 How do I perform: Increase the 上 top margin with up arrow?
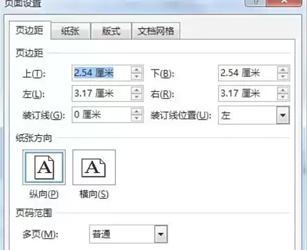[x=136, y=70]
